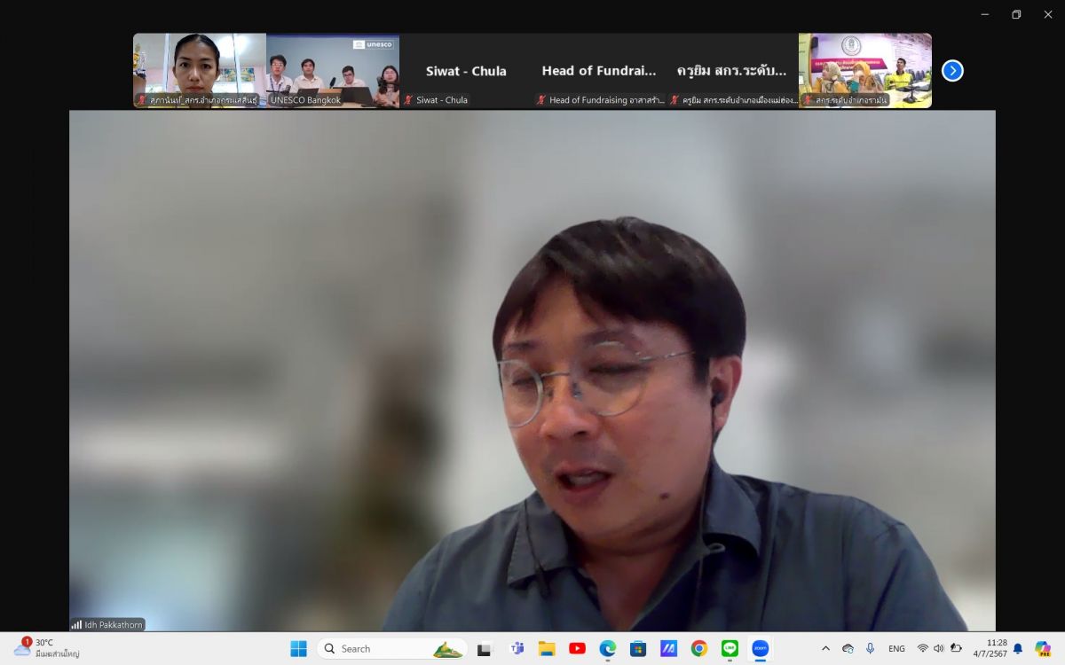Open Microsoft Edge from the taskbar
The height and width of the screenshot is (665, 1065).
(608, 648)
